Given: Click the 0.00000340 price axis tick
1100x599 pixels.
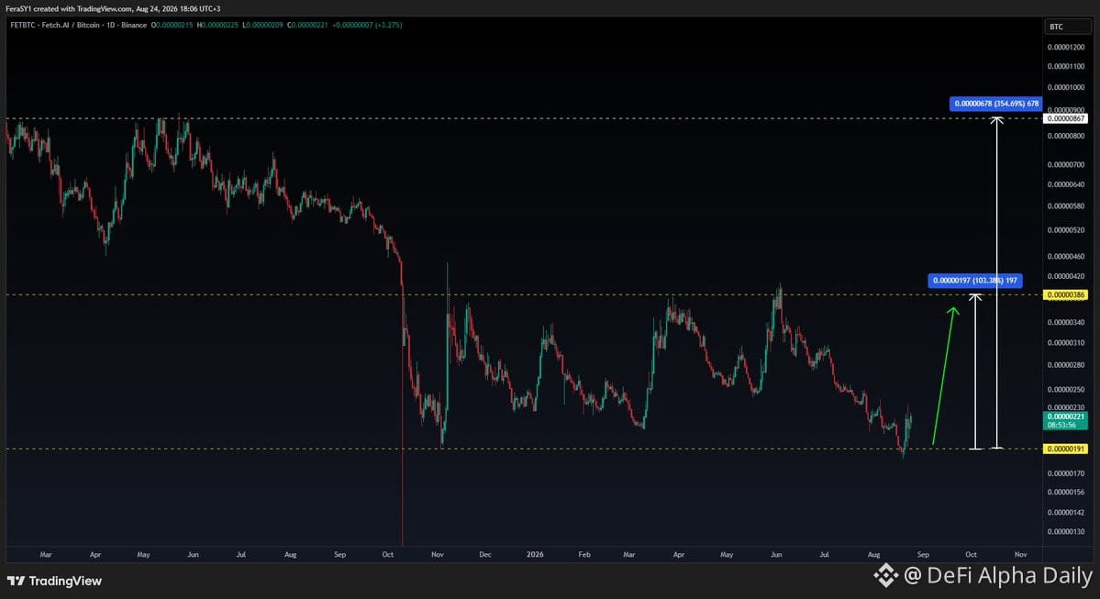Looking at the screenshot, I should tap(1066, 323).
